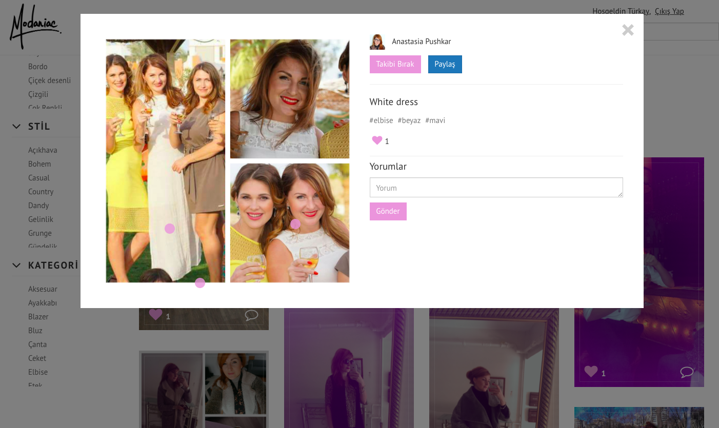This screenshot has height=428, width=719.
Task: Select Açıkhava style
Action: point(43,150)
